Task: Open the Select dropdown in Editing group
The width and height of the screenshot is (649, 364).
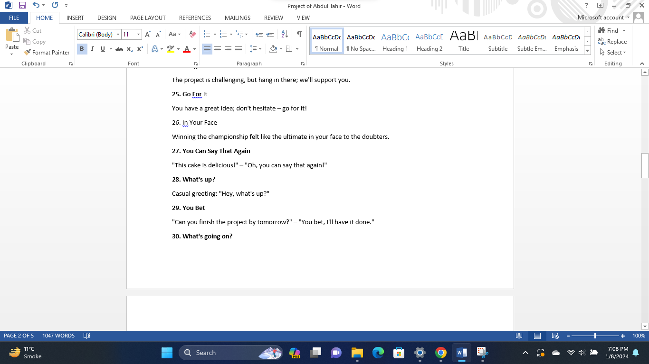Action: tap(613, 52)
